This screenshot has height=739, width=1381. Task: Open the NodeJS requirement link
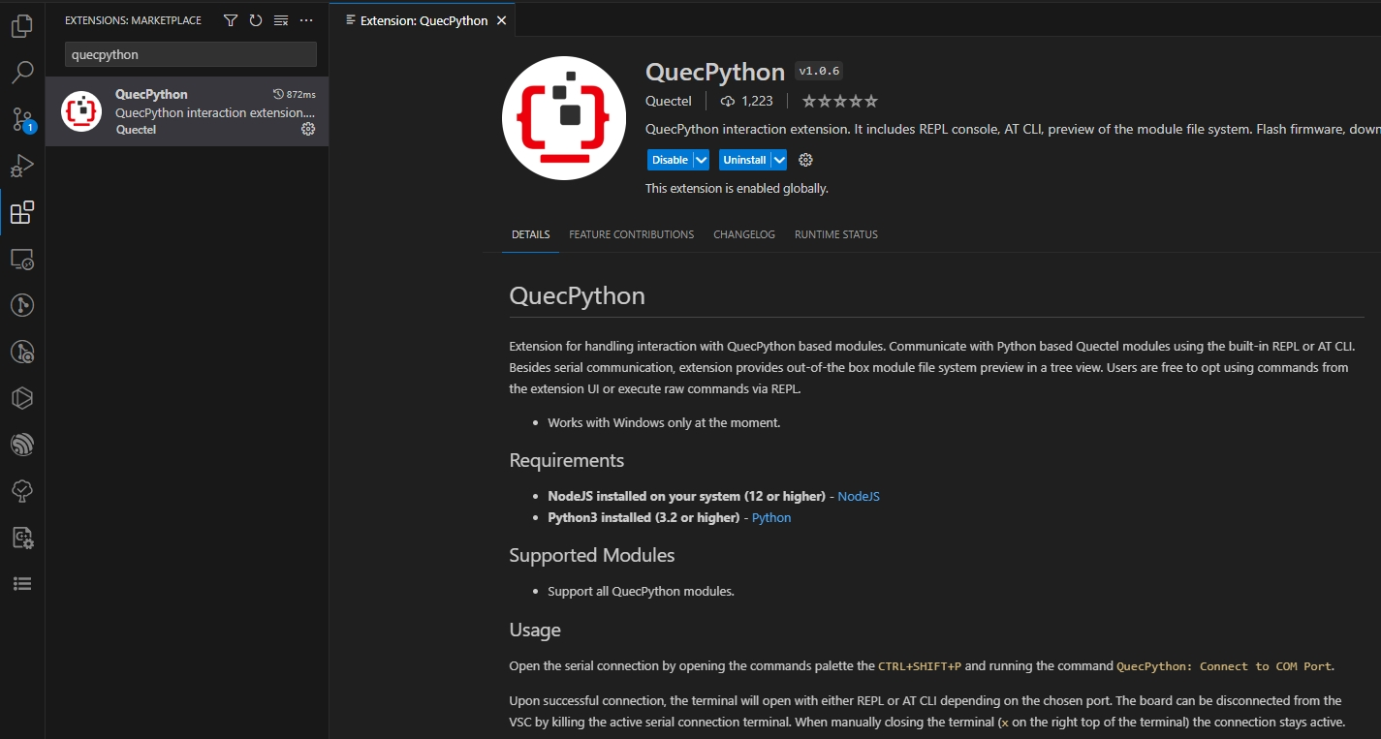pyautogui.click(x=858, y=495)
